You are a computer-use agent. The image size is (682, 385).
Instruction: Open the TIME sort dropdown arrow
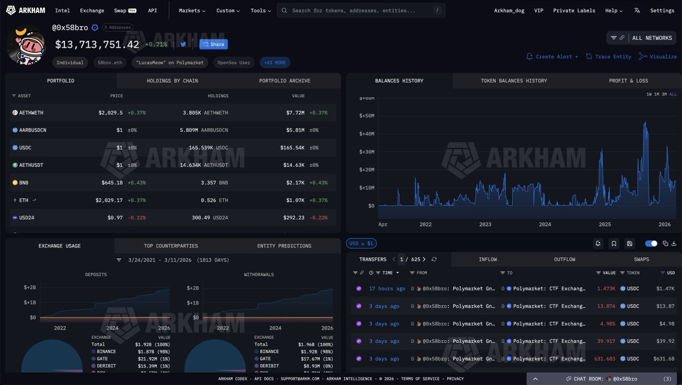coord(398,273)
